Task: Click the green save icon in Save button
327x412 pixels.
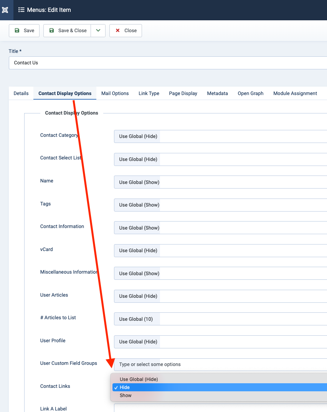Action: (x=17, y=31)
